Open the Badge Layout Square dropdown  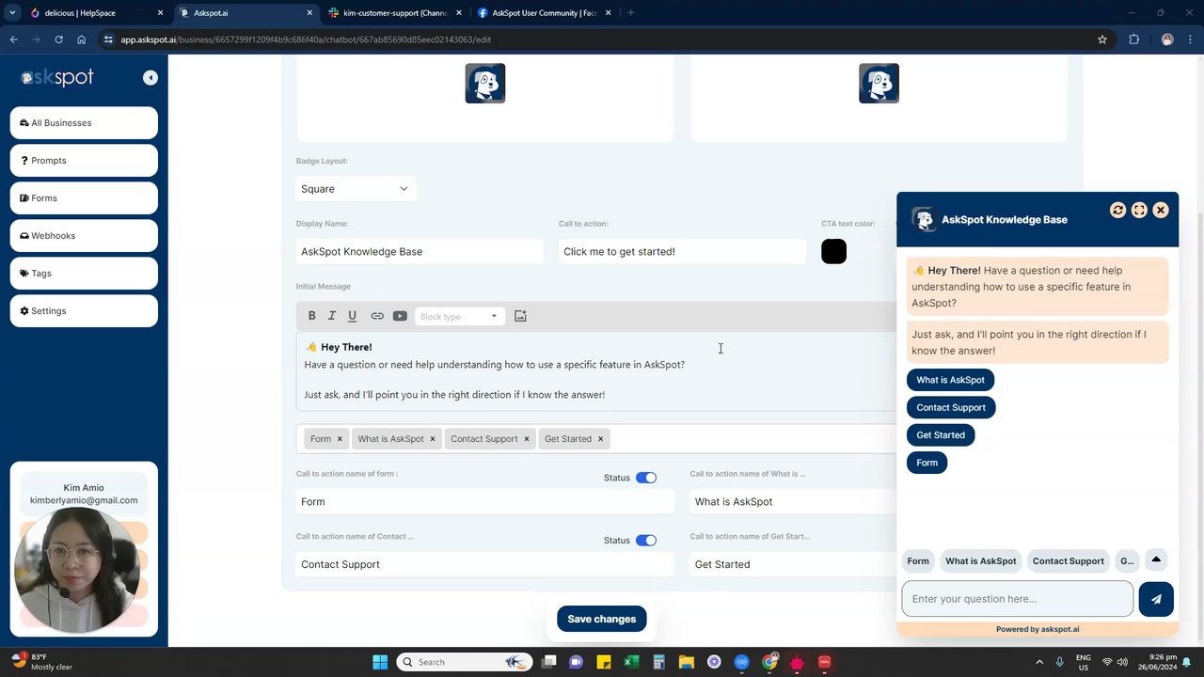click(x=356, y=189)
